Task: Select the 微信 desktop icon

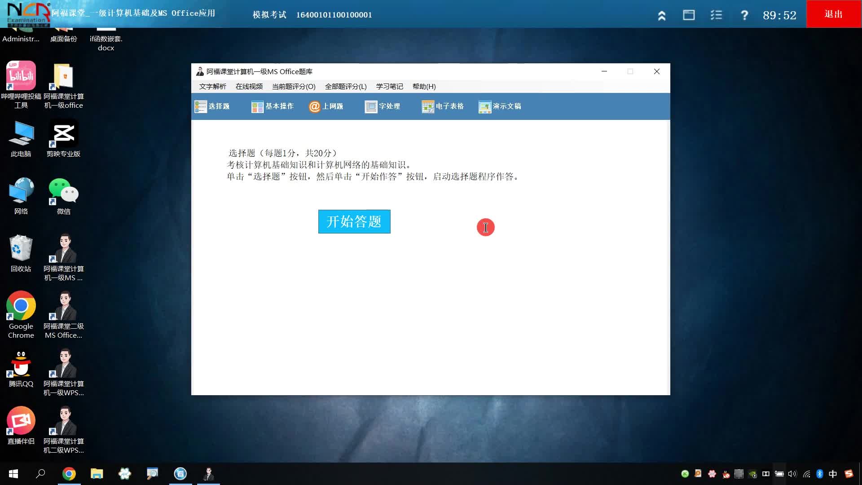Action: [x=64, y=196]
